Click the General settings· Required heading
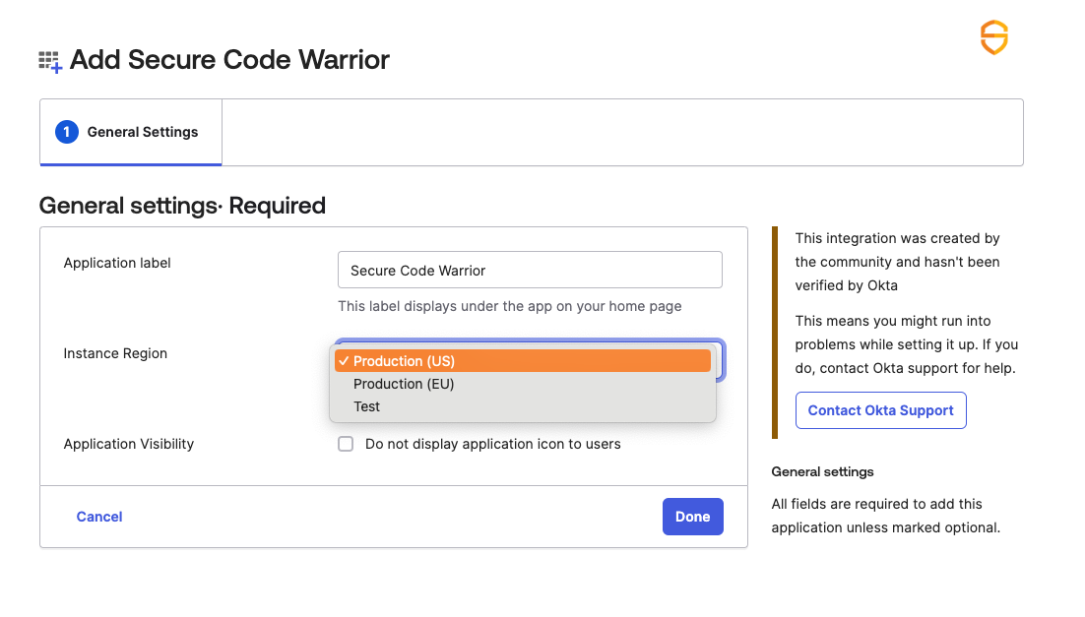Screen dimensions: 1085x617 coord(183,206)
